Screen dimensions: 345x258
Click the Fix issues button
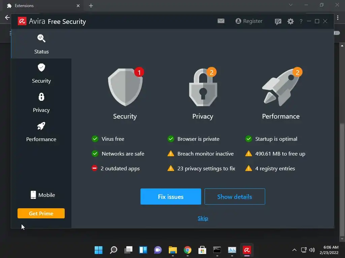[171, 197]
